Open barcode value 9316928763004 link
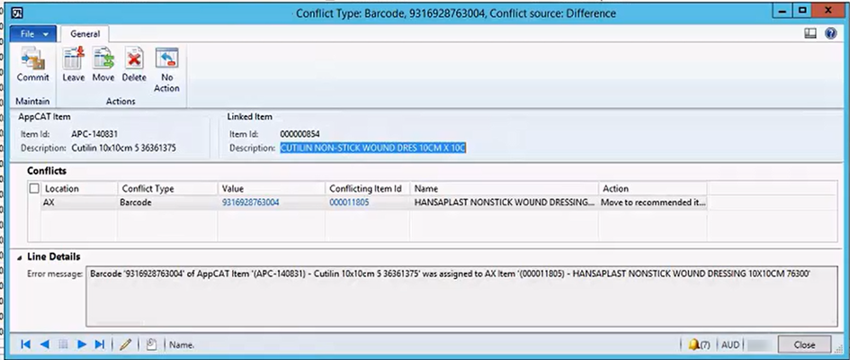The image size is (850, 360). coord(250,203)
